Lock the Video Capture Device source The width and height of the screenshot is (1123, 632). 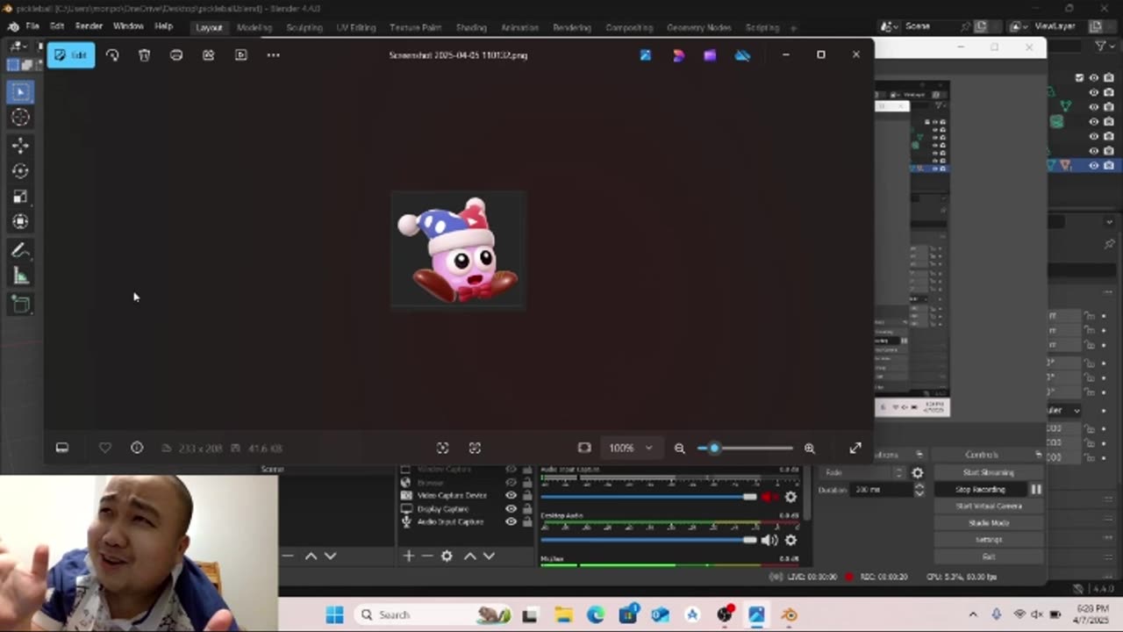coord(527,495)
